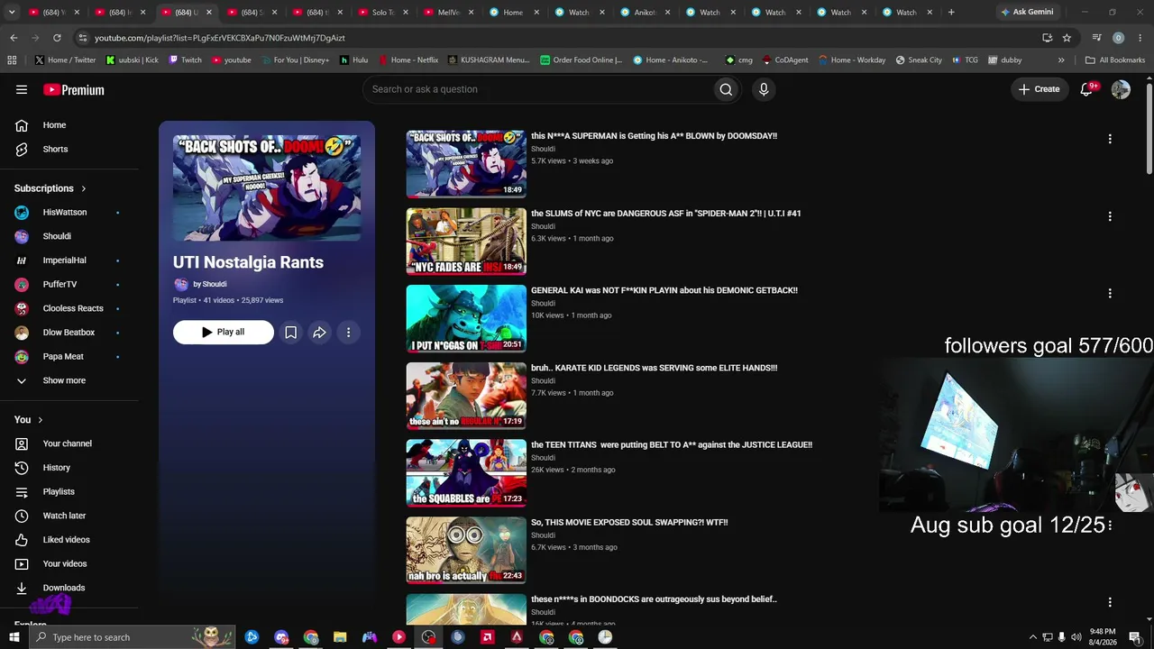Open the Windows Start menu

click(14, 637)
